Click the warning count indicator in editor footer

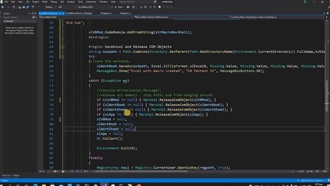pos(64,172)
